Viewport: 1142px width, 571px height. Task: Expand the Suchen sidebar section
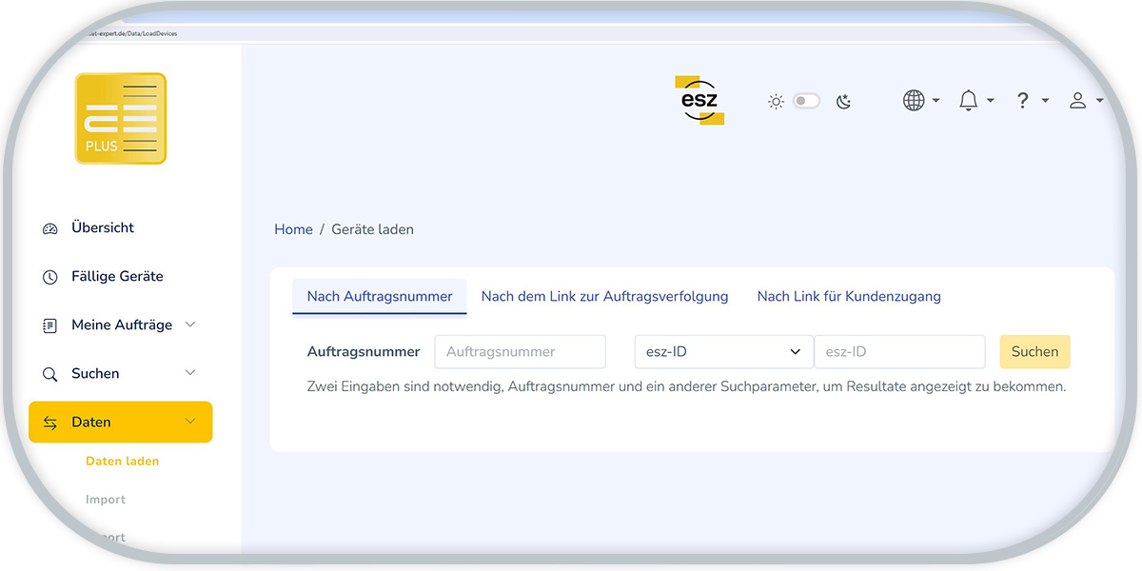189,373
